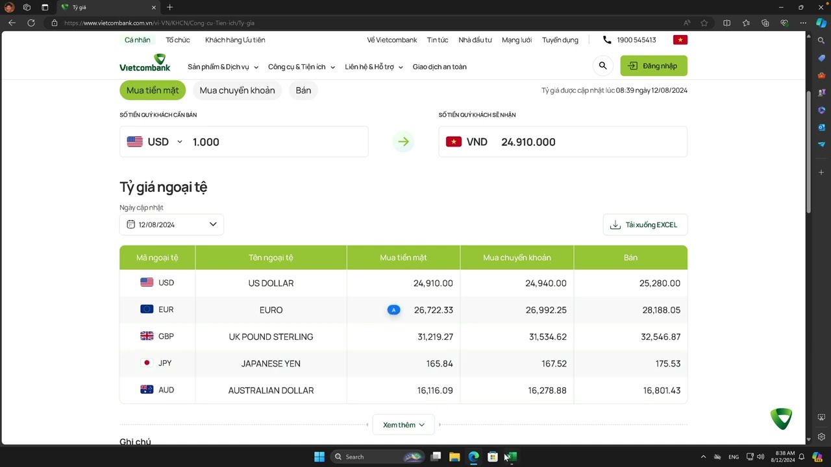Open the Favorites list icon in Edge toolbar
Screen dimensions: 831x467
746,23
